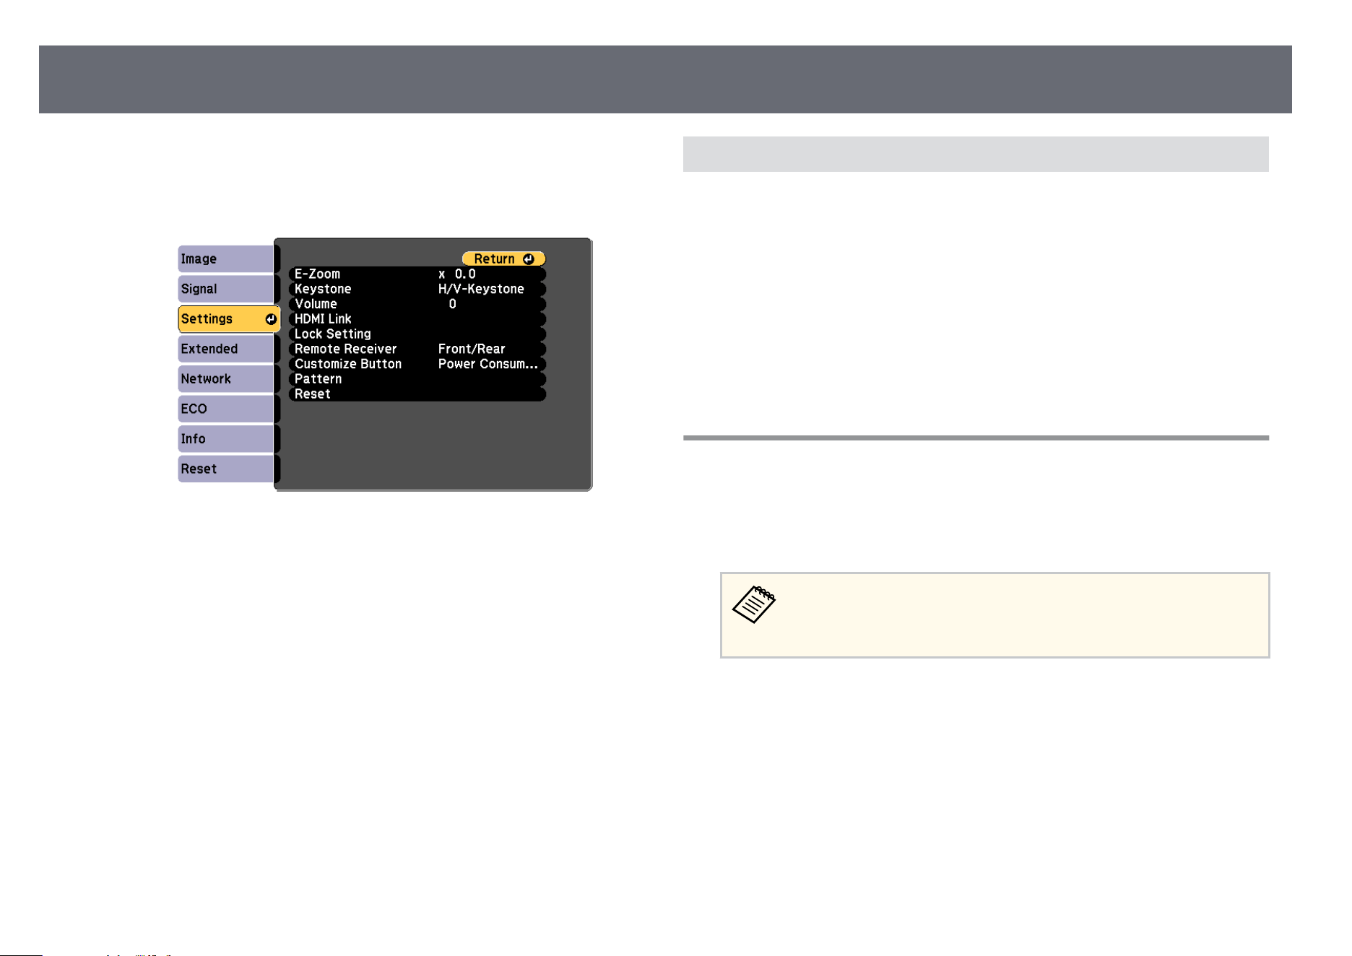Select Reset in the Settings list
This screenshot has height=956, width=1352.
(x=417, y=394)
